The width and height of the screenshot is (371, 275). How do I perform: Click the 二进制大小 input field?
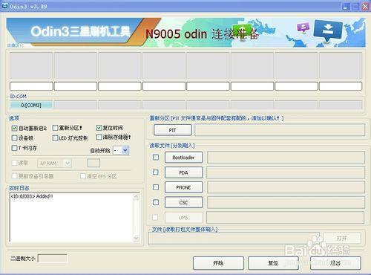point(52,259)
